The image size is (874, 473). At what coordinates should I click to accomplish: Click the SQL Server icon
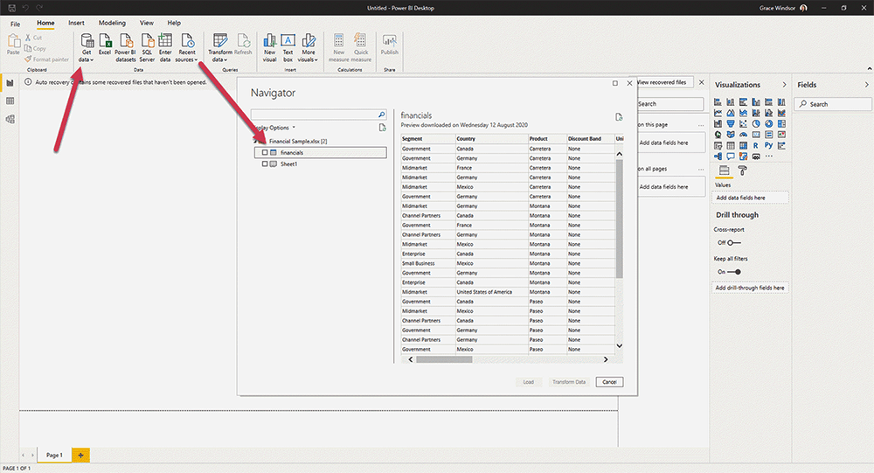point(147,42)
